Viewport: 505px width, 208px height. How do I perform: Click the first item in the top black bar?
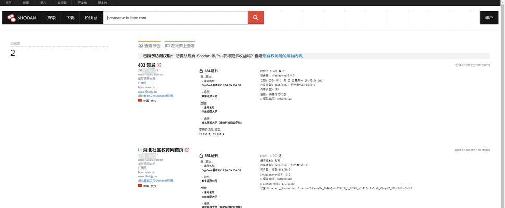click(9, 3)
